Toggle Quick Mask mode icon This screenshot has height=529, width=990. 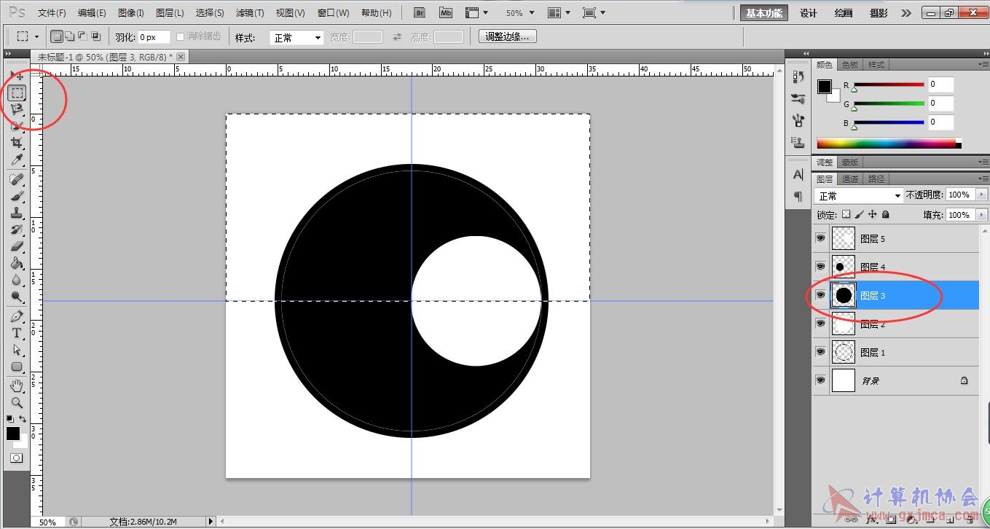click(x=16, y=458)
